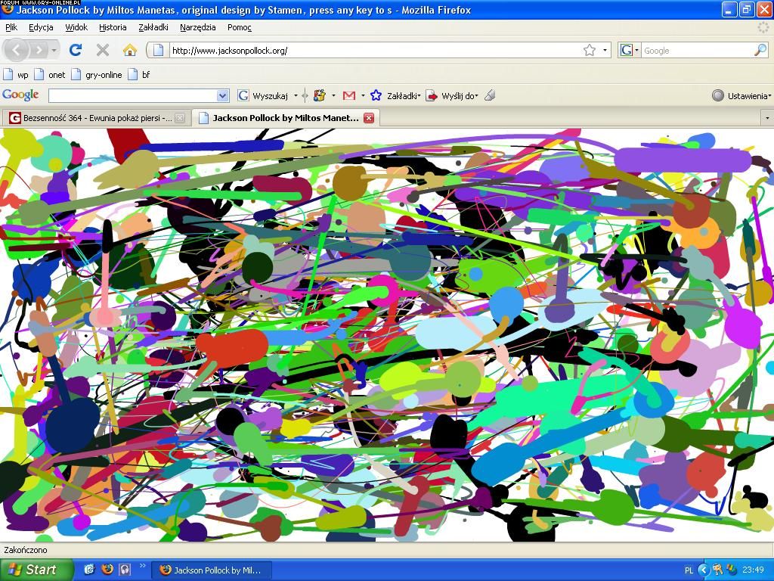Click the Wyszukaj search button
The image size is (774, 581).
263,96
